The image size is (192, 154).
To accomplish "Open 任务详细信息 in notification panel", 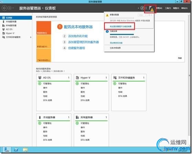I will coord(115,48).
